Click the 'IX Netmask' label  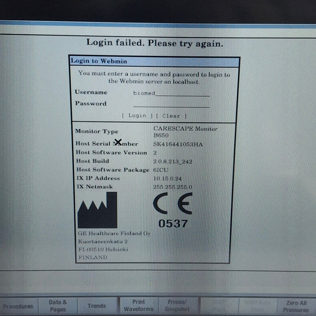click(94, 186)
